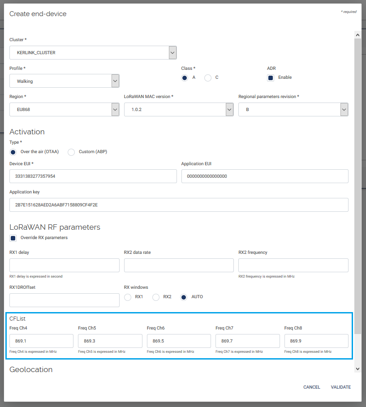366x407 pixels.
Task: Click the VALIDATE button
Action: [340, 387]
